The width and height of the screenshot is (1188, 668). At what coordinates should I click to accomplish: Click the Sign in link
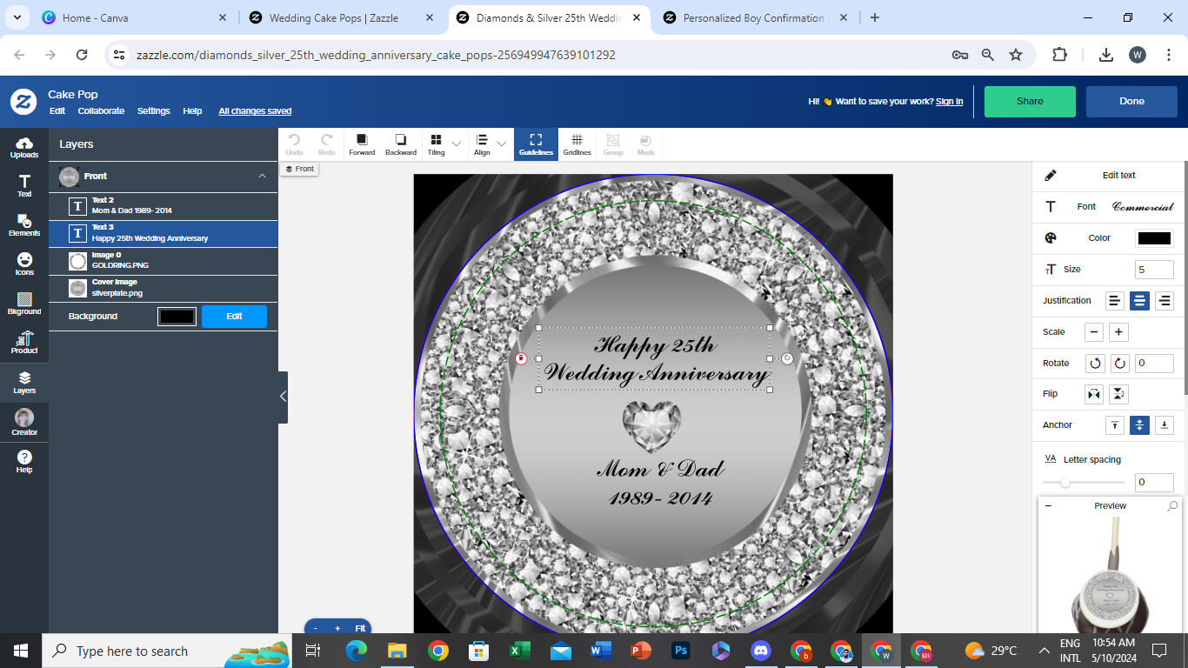(x=949, y=102)
